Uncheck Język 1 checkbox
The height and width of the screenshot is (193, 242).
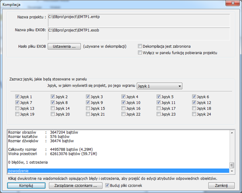(x=17, y=97)
